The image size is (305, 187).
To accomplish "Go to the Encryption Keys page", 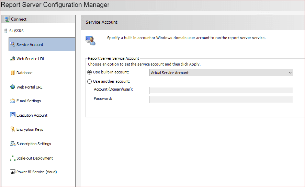I will (30, 129).
